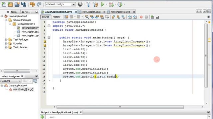The width and height of the screenshot is (213, 119).
Task: Click the editor horizontal scrollbar
Action: pyautogui.click(x=120, y=107)
